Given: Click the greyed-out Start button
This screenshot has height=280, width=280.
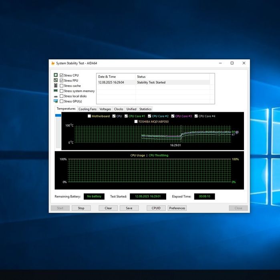Looking at the screenshot, I should coord(60,208).
